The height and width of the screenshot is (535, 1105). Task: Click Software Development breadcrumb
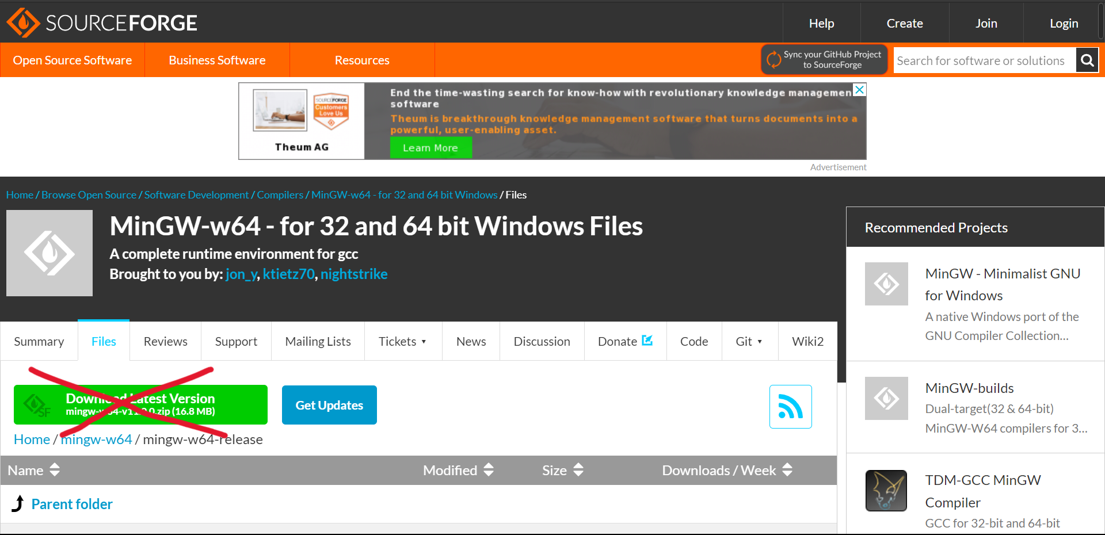[x=196, y=194]
